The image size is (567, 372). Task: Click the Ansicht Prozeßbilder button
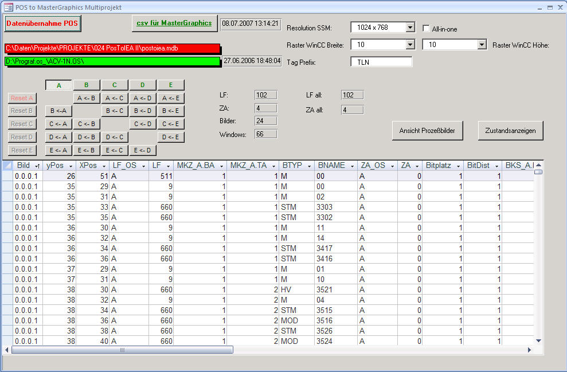click(x=427, y=131)
